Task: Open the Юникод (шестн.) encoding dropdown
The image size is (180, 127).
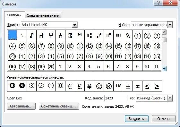Action: tap(170, 98)
